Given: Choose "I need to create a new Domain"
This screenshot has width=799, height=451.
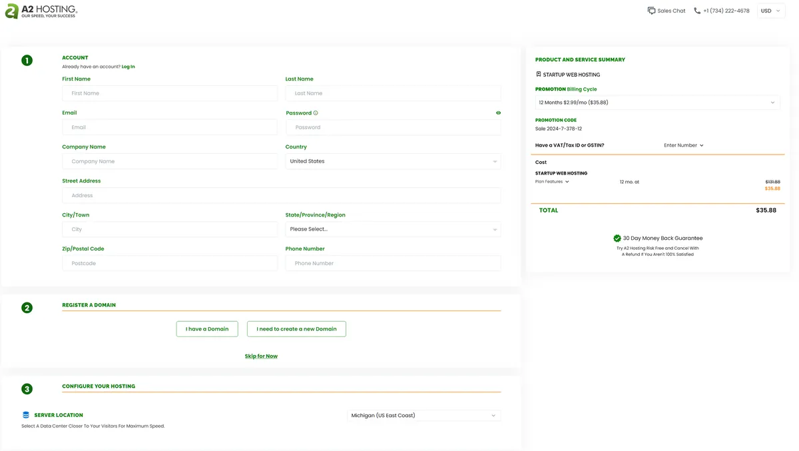Looking at the screenshot, I should pos(296,329).
